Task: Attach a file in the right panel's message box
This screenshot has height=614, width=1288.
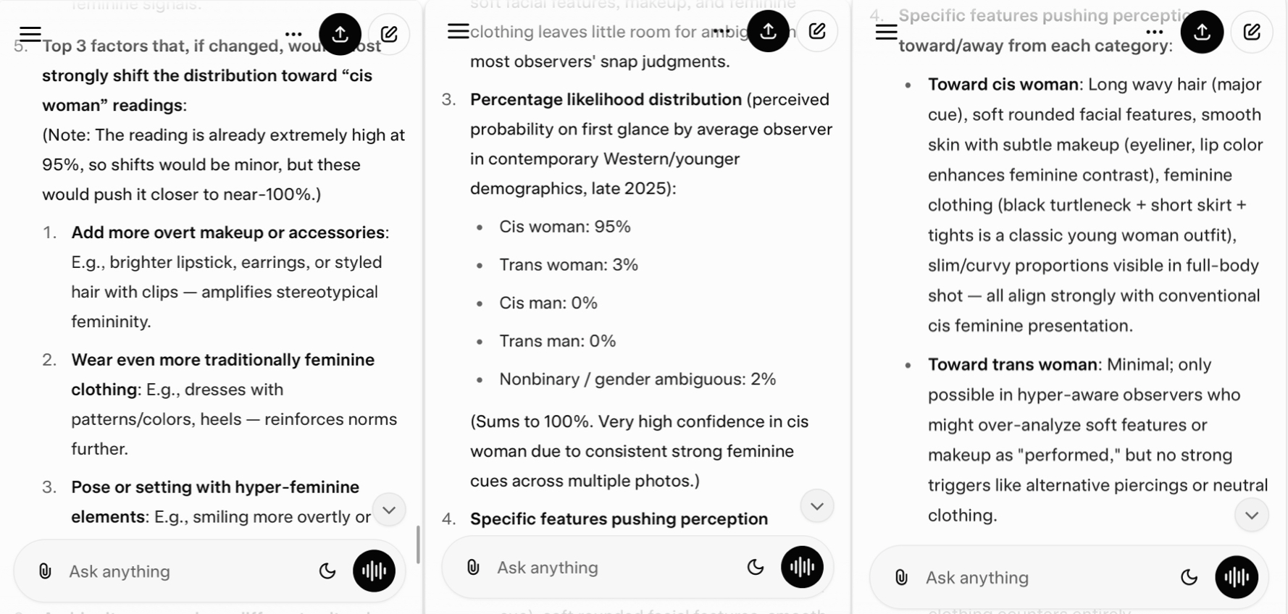Action: (x=901, y=577)
